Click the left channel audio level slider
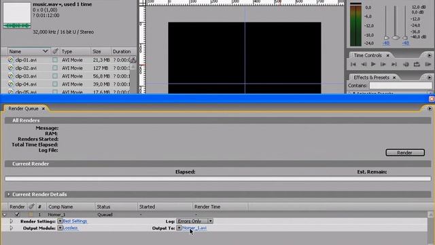Image resolution: width=435 pixels, height=245 pixels. pyautogui.click(x=386, y=37)
